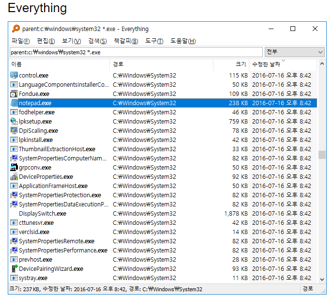The width and height of the screenshot is (333, 298).
Task: Click the date cell of cttunesvr.exe row
Action: pyautogui.click(x=282, y=223)
